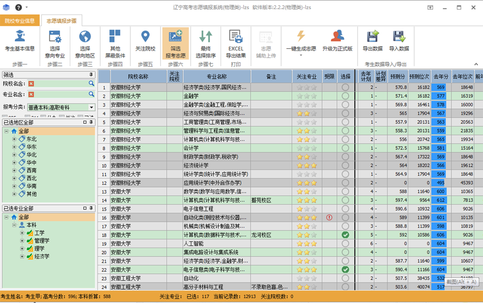Click the 导入数据 import icon
Screen dimensions: 483x303
point(399,36)
